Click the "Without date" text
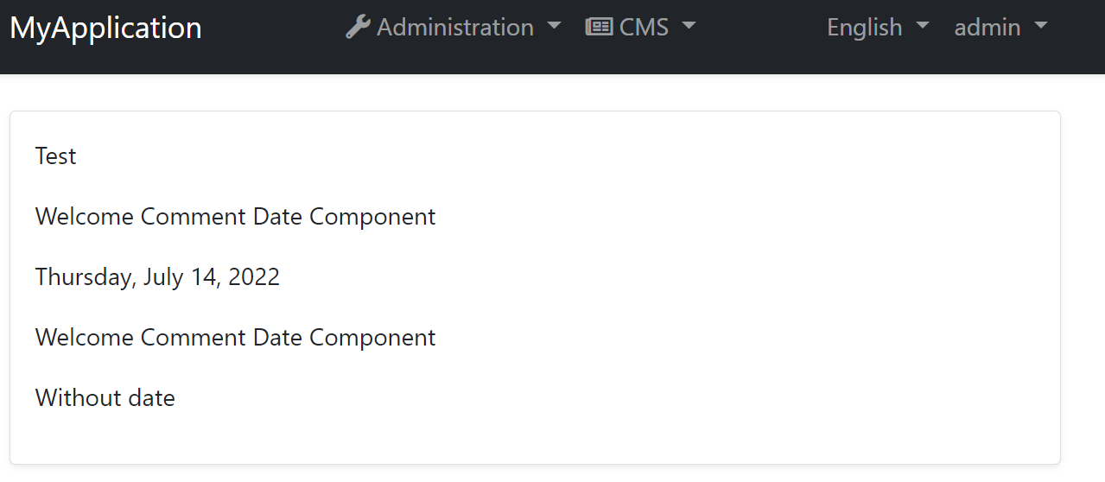Screen dimensions: 1105x482 pyautogui.click(x=105, y=398)
